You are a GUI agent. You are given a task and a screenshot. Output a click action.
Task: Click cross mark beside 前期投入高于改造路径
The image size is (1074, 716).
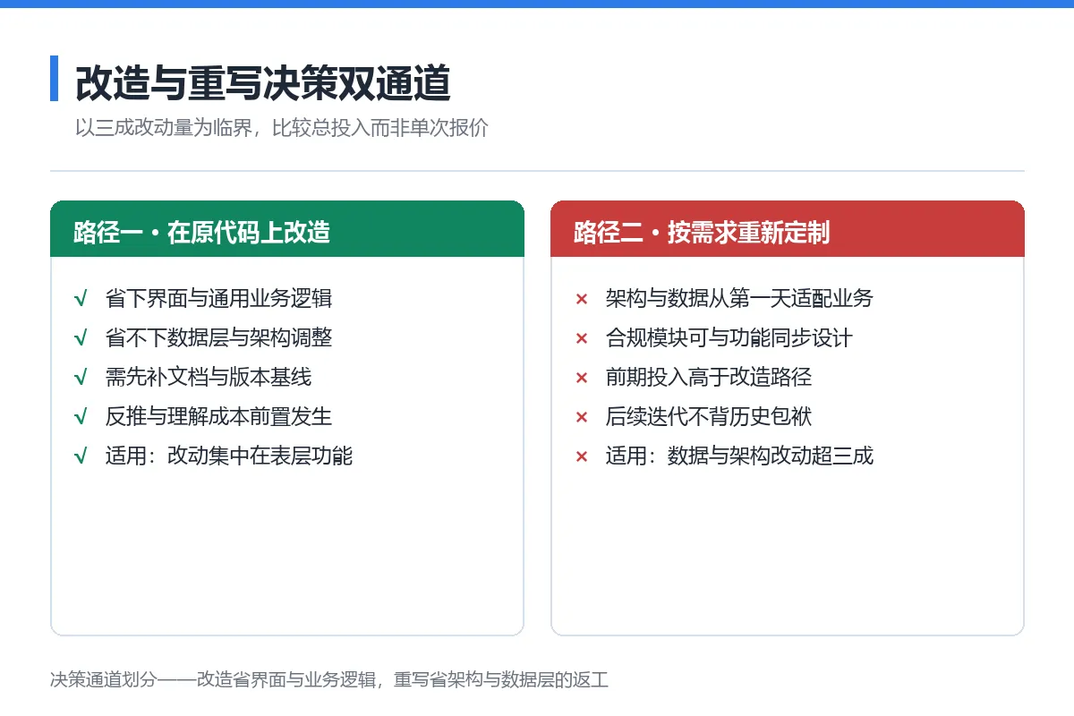coord(581,379)
